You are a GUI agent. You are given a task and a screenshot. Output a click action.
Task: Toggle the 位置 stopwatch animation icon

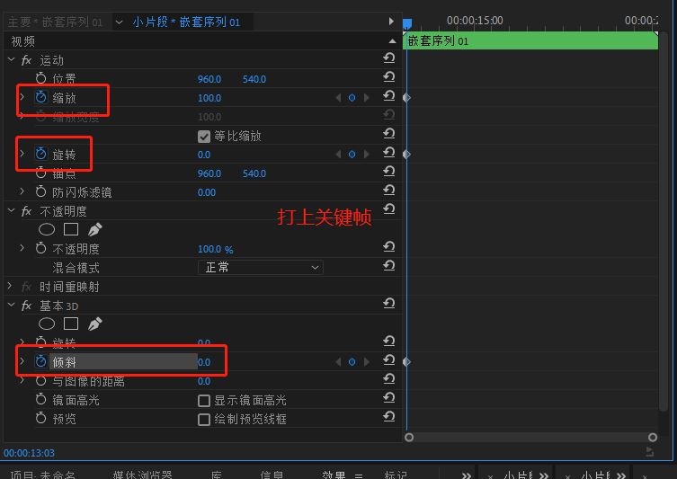41,78
